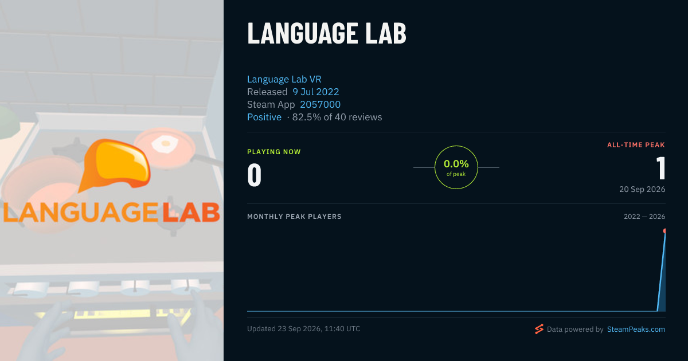This screenshot has width=688, height=361.
Task: Click the 82.5% of 40 reviews text
Action: click(x=337, y=117)
